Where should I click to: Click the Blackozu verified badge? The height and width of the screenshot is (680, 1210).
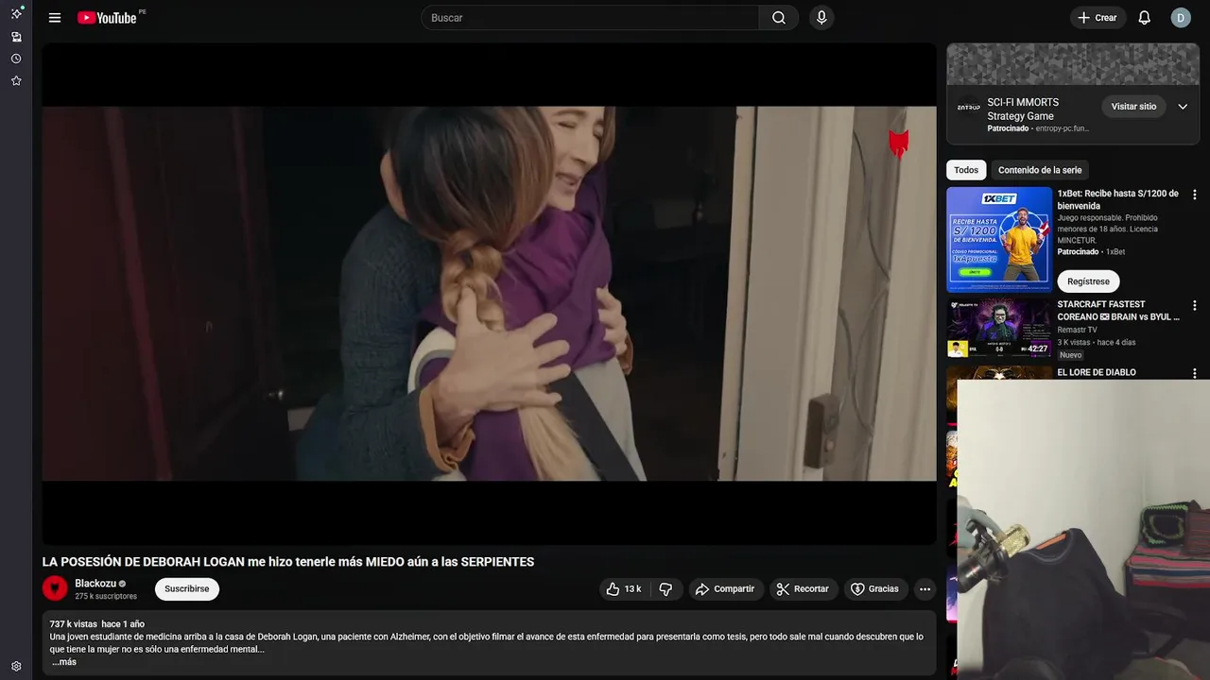[122, 584]
